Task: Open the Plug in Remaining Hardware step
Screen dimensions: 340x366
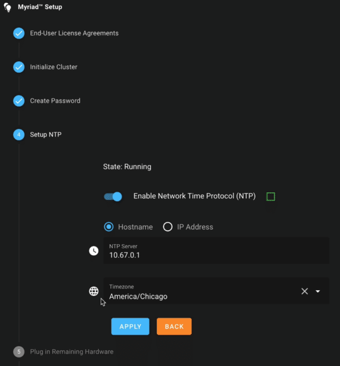Action: tap(71, 352)
